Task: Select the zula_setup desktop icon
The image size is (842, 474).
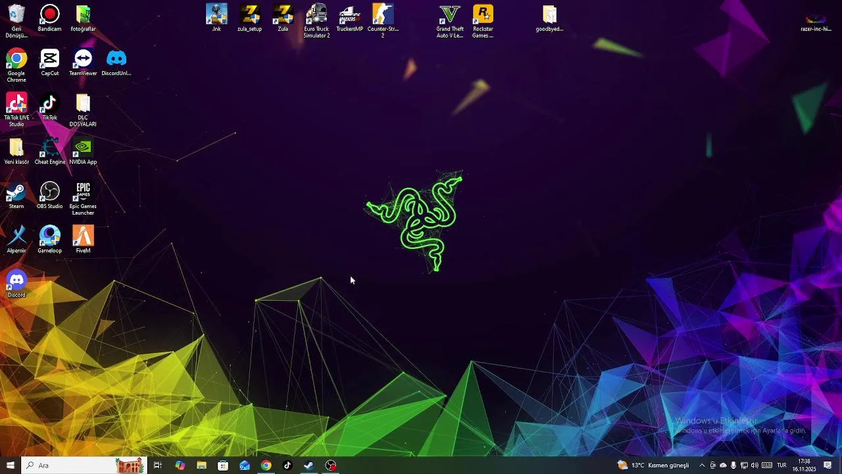Action: coord(249,18)
